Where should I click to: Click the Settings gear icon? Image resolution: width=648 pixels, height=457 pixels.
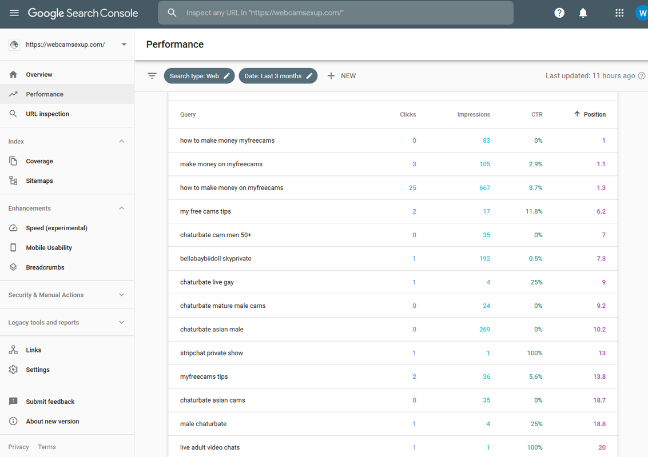(x=13, y=370)
